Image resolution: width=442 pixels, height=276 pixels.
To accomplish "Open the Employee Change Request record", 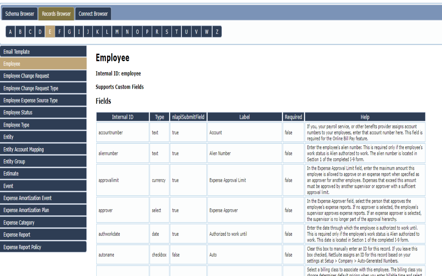I will (43, 76).
